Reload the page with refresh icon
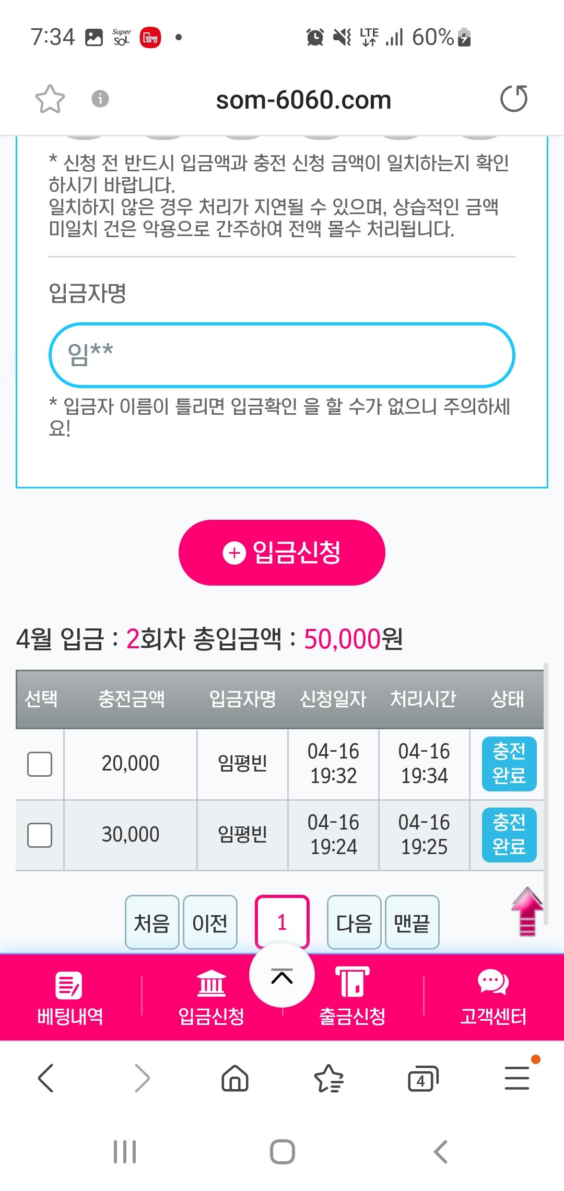 point(514,99)
